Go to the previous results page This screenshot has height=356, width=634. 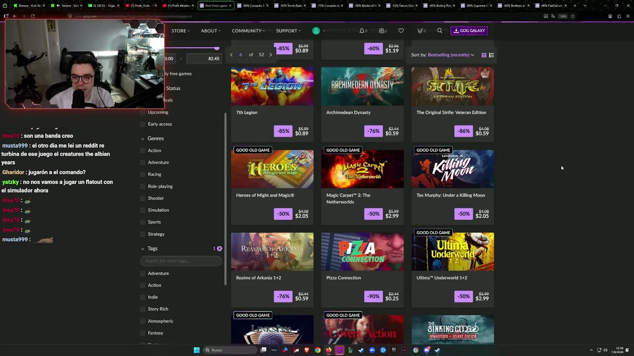(231, 55)
